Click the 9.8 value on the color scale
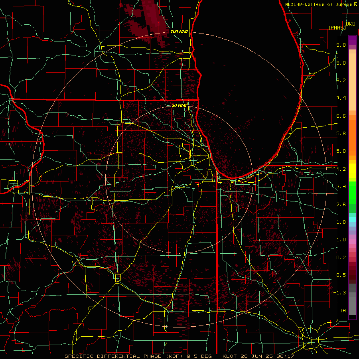Image resolution: width=359 pixels, height=359 pixels. (x=341, y=45)
